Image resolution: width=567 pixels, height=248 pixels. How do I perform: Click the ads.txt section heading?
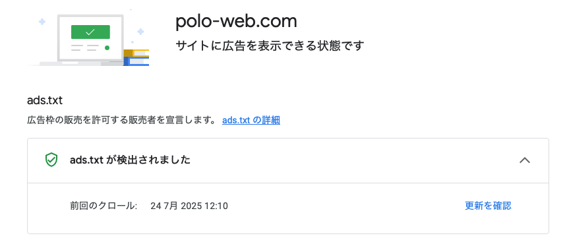(45, 100)
